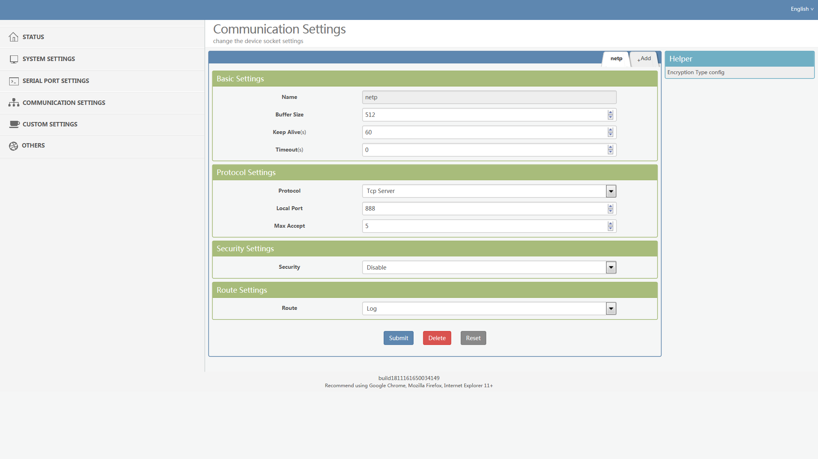Image resolution: width=818 pixels, height=459 pixels.
Task: Click the red Delete button
Action: pos(437,338)
